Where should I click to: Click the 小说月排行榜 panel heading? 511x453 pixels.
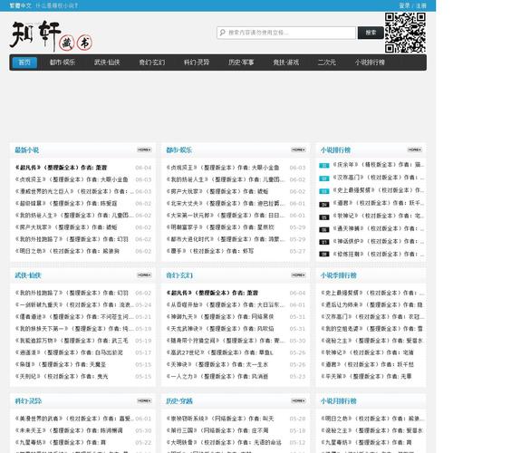[x=338, y=401]
